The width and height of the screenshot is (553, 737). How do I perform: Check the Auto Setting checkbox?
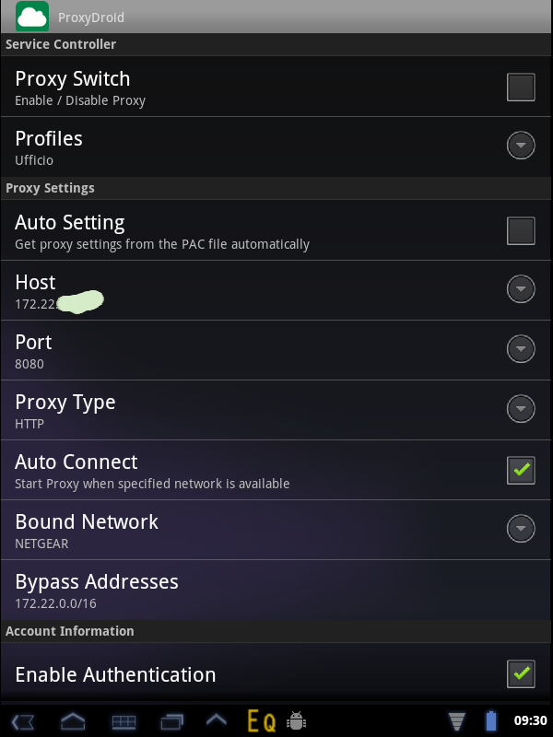[x=521, y=231]
